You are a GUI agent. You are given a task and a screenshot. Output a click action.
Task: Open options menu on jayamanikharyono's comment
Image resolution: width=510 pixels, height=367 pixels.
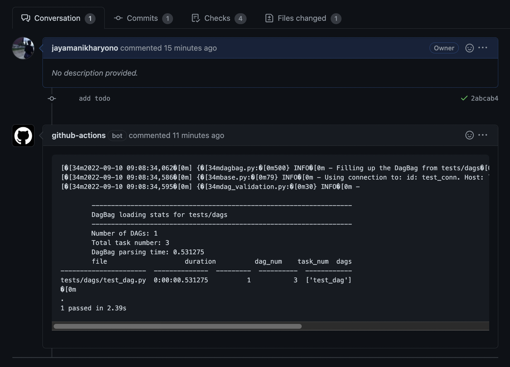[x=483, y=48]
